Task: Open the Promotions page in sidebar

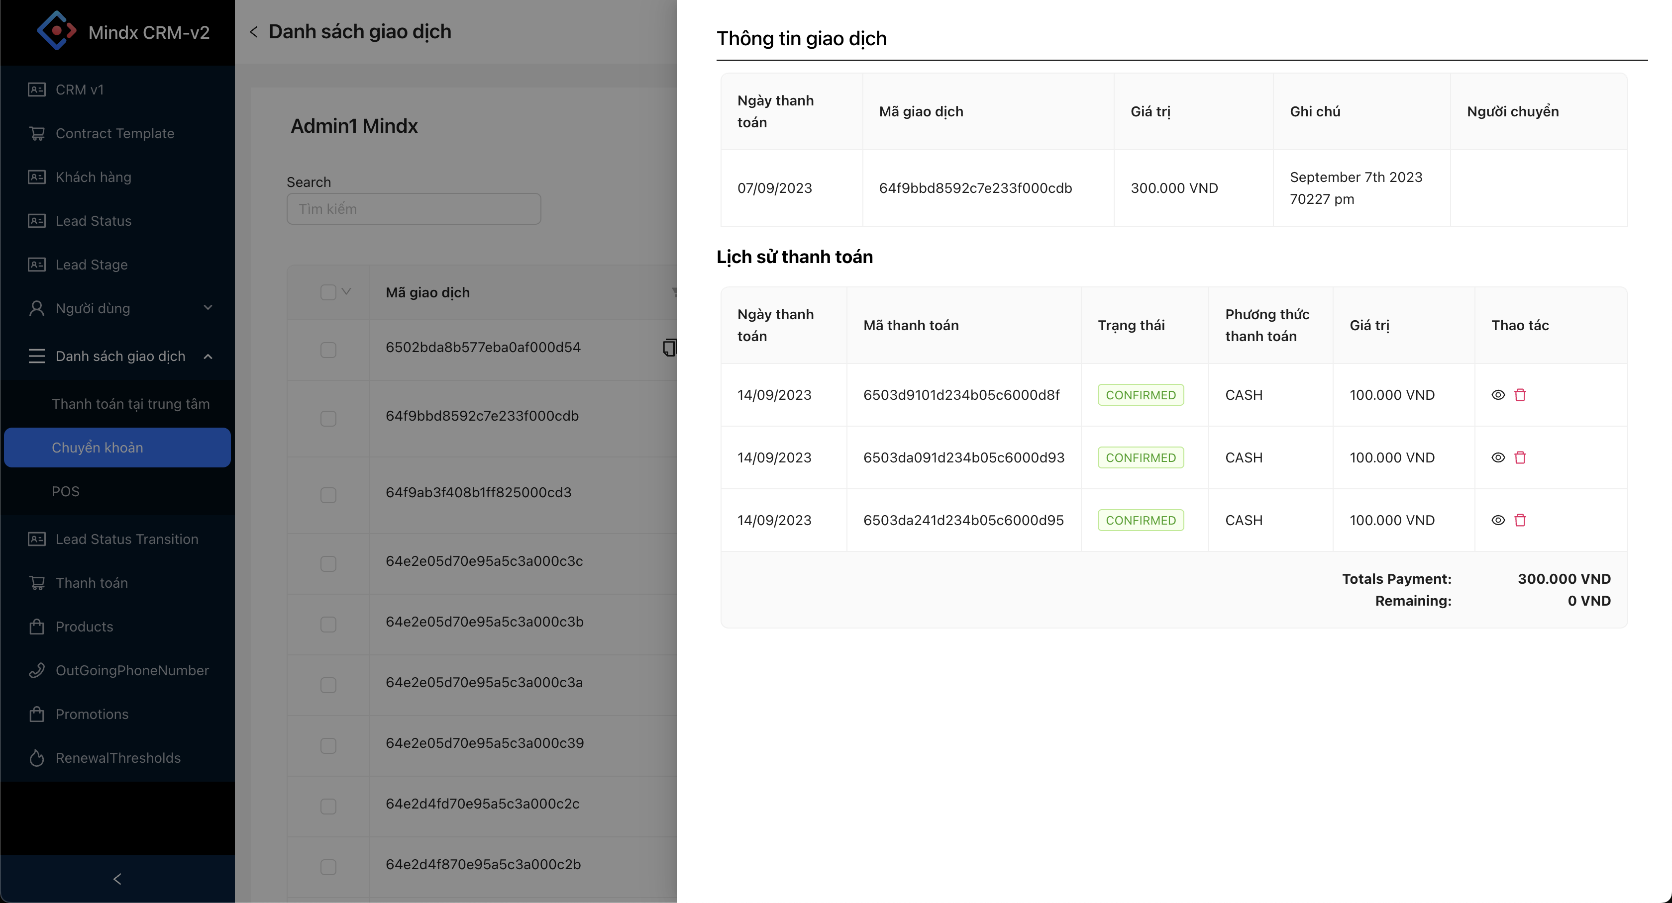Action: tap(92, 714)
